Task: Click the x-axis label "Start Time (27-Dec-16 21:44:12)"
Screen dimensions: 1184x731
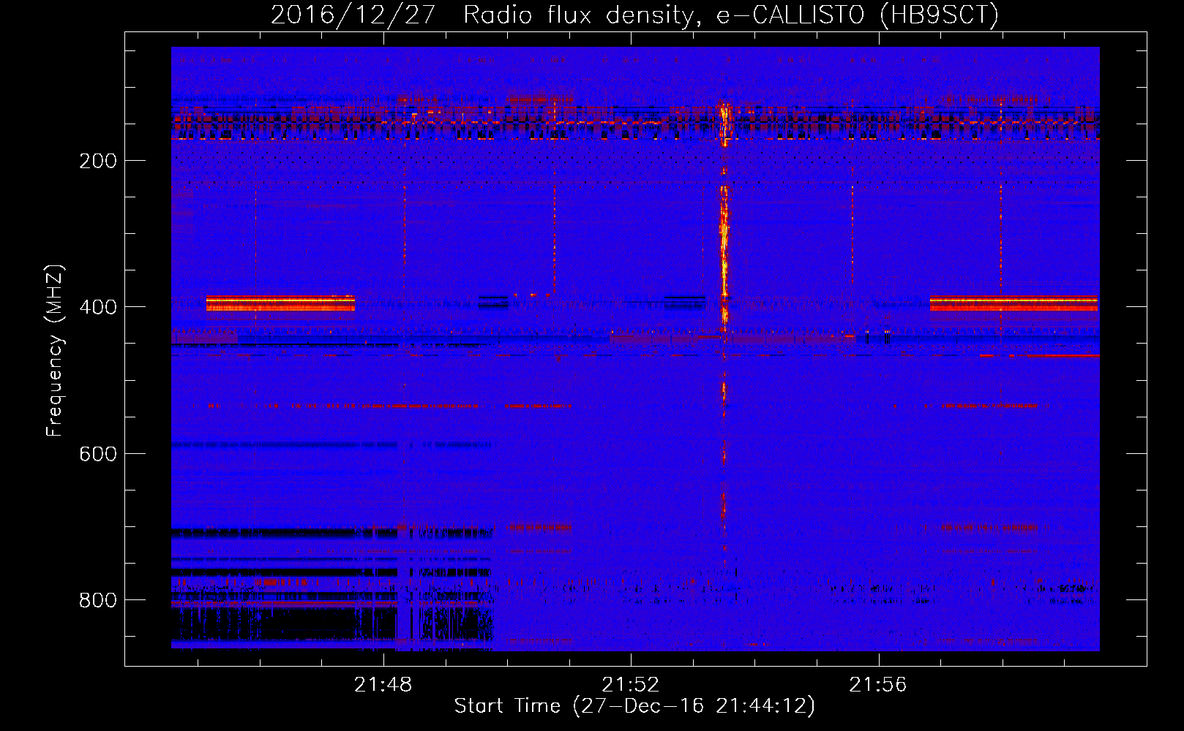Action: click(634, 706)
